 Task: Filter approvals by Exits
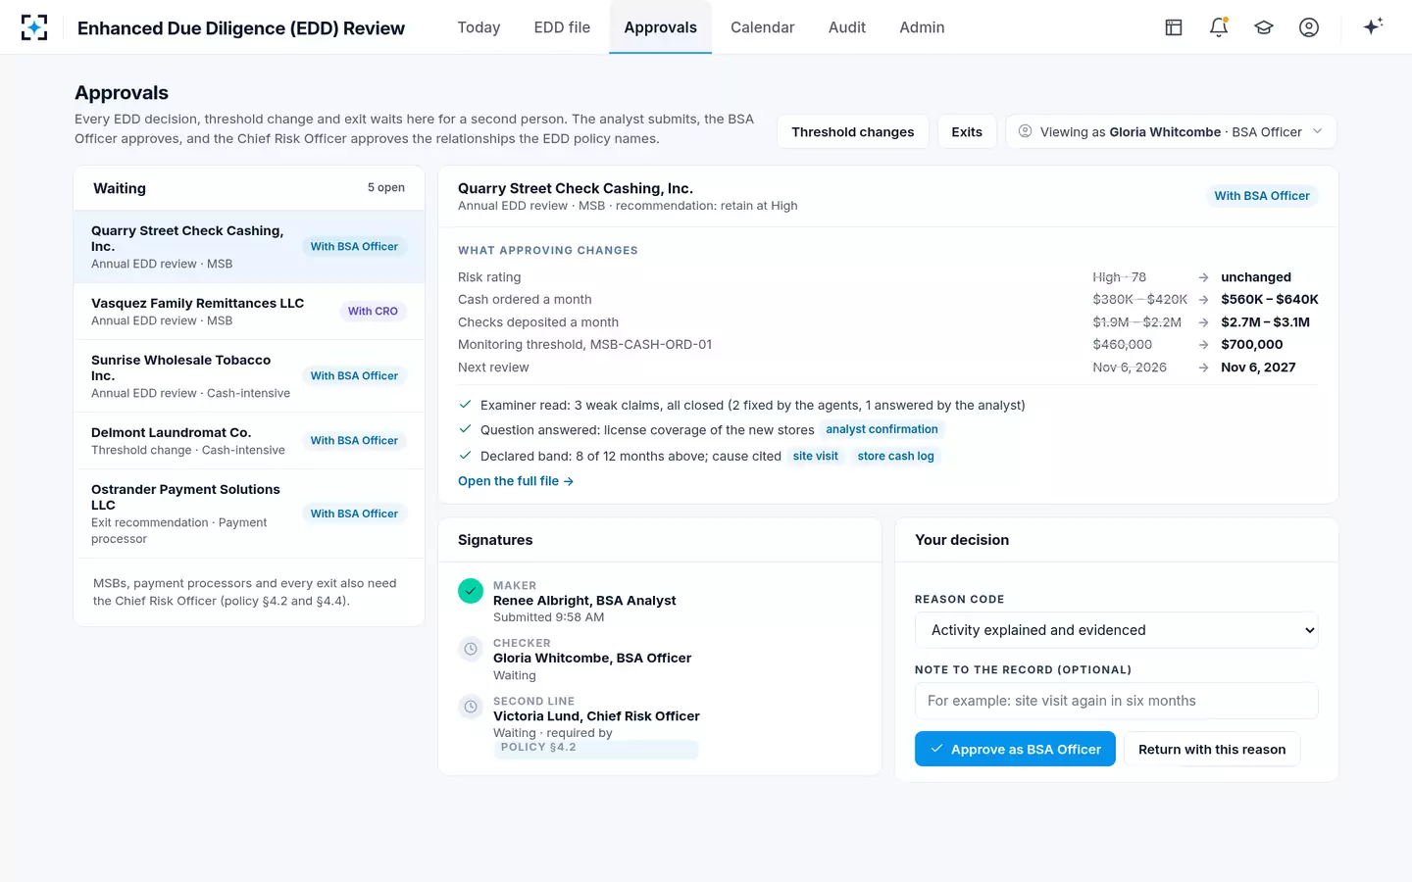tap(966, 131)
